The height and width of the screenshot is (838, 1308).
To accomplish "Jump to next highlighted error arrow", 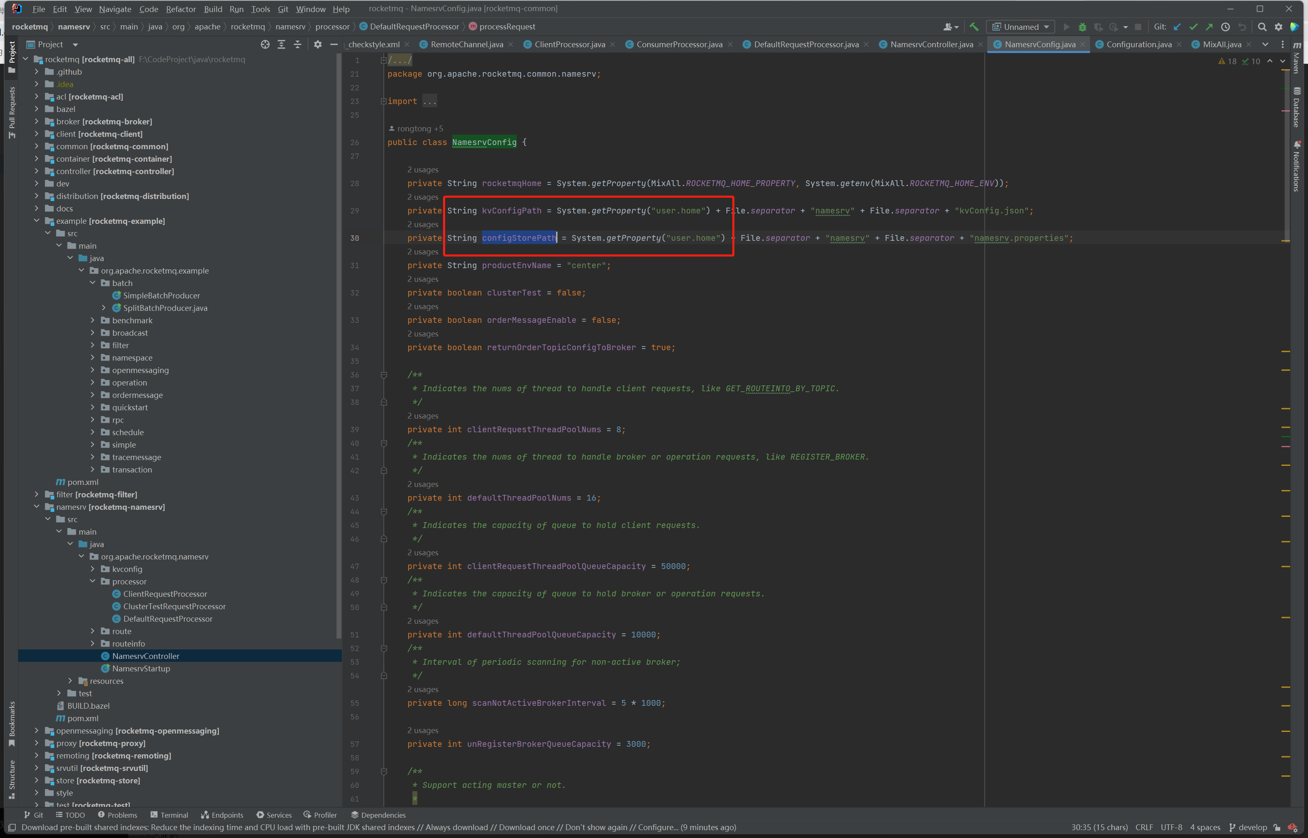I will [x=1283, y=61].
